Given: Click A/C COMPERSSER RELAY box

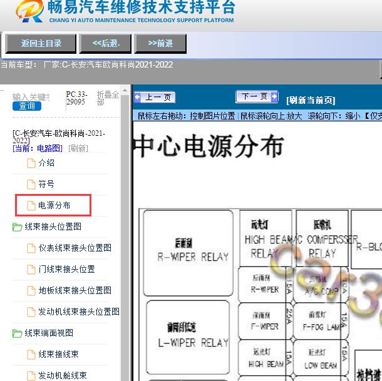Looking at the screenshot, I should coord(322,238).
